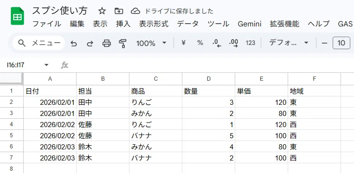Open the GAS menu
Viewport: 354px width, 173px height.
click(345, 24)
